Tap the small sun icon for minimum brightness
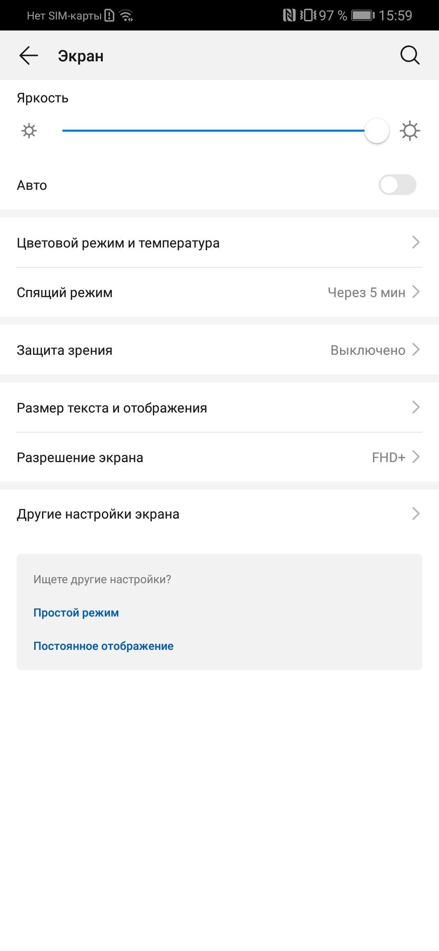Viewport: 439px width, 951px height. coord(28,131)
